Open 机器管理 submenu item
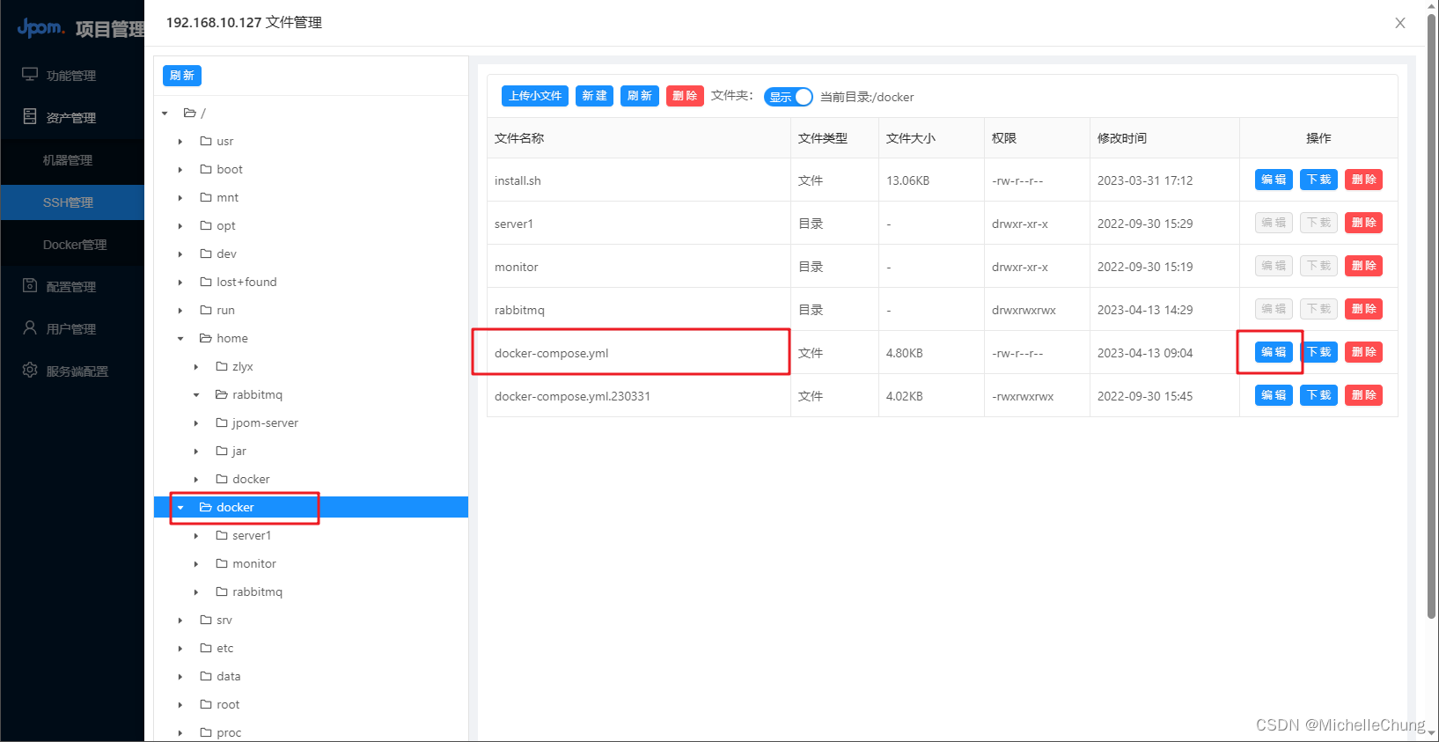Screen dimensions: 1439x742 [72, 160]
